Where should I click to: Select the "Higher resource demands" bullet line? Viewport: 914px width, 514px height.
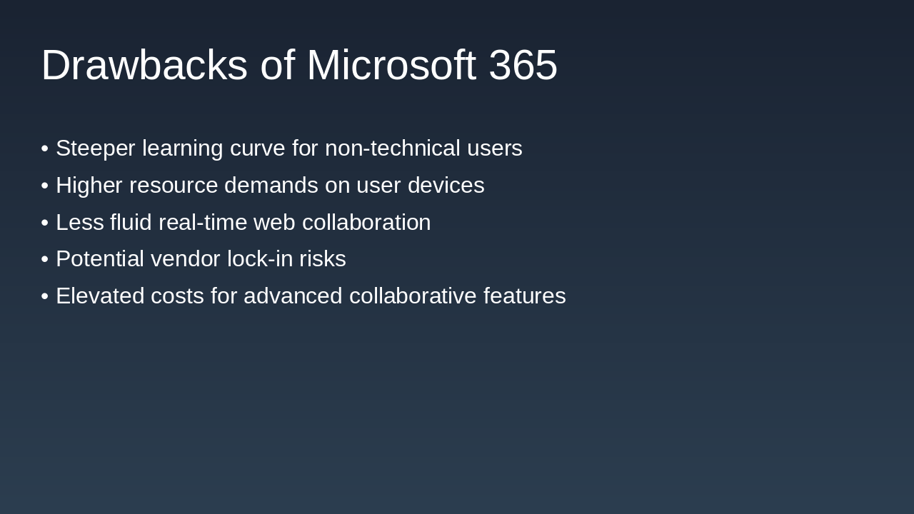coord(270,186)
